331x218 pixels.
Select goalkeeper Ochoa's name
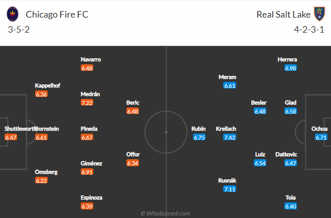319,129
